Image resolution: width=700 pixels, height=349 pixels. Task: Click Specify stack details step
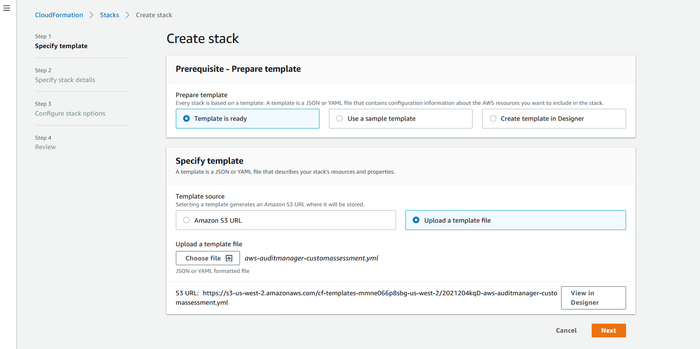pos(65,80)
